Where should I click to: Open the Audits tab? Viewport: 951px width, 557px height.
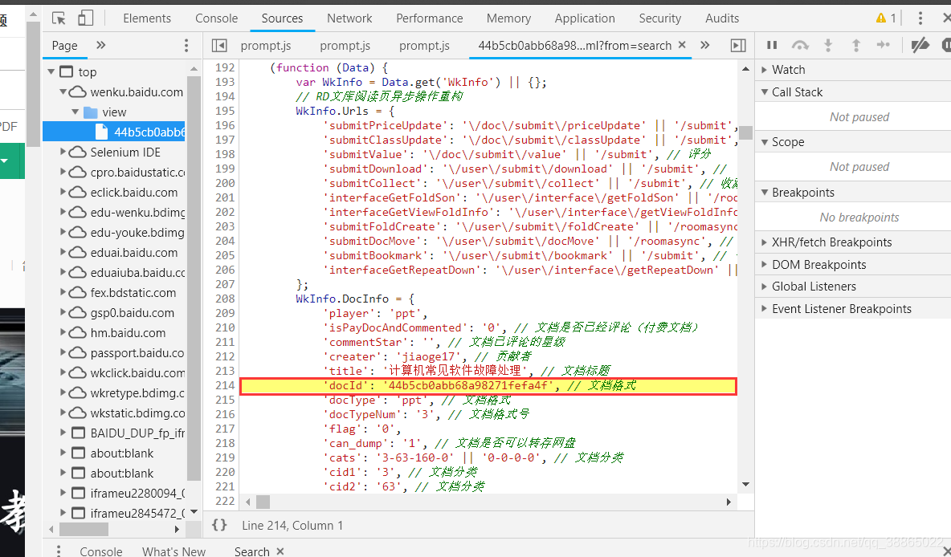pos(722,18)
